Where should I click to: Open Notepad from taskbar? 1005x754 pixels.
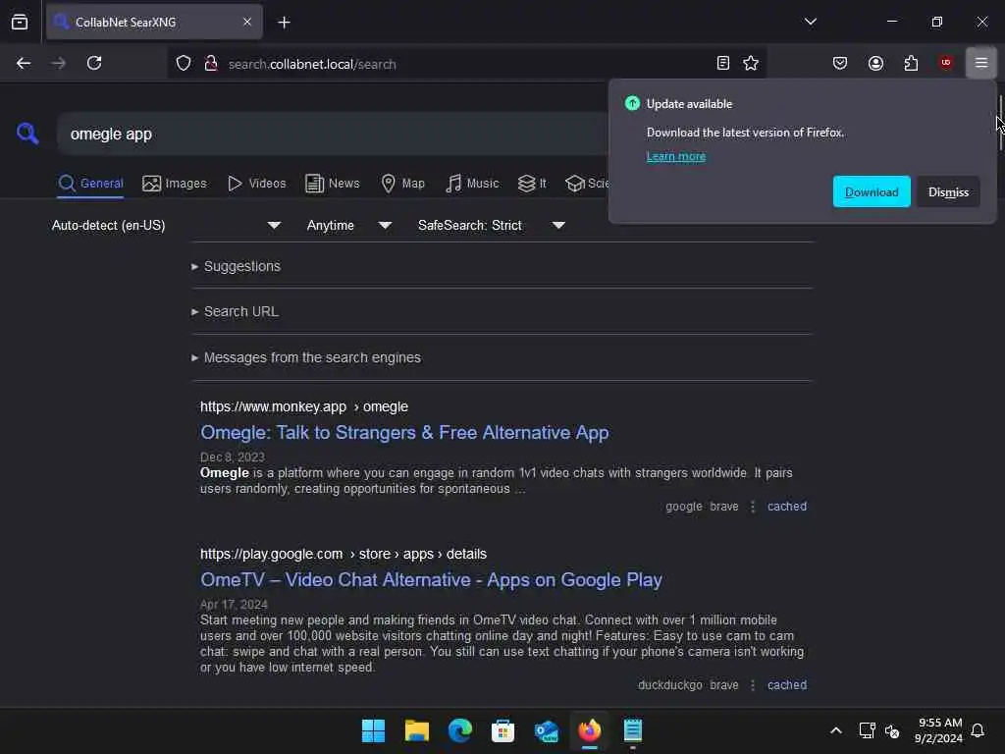633,730
